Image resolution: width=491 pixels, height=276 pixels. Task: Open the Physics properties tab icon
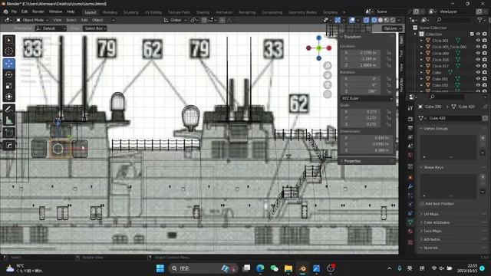click(x=410, y=205)
